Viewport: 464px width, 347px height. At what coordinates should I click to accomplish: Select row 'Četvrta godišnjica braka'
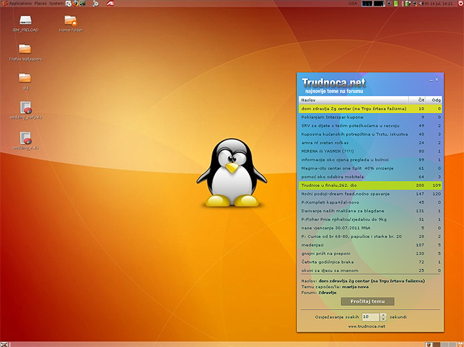pos(370,262)
